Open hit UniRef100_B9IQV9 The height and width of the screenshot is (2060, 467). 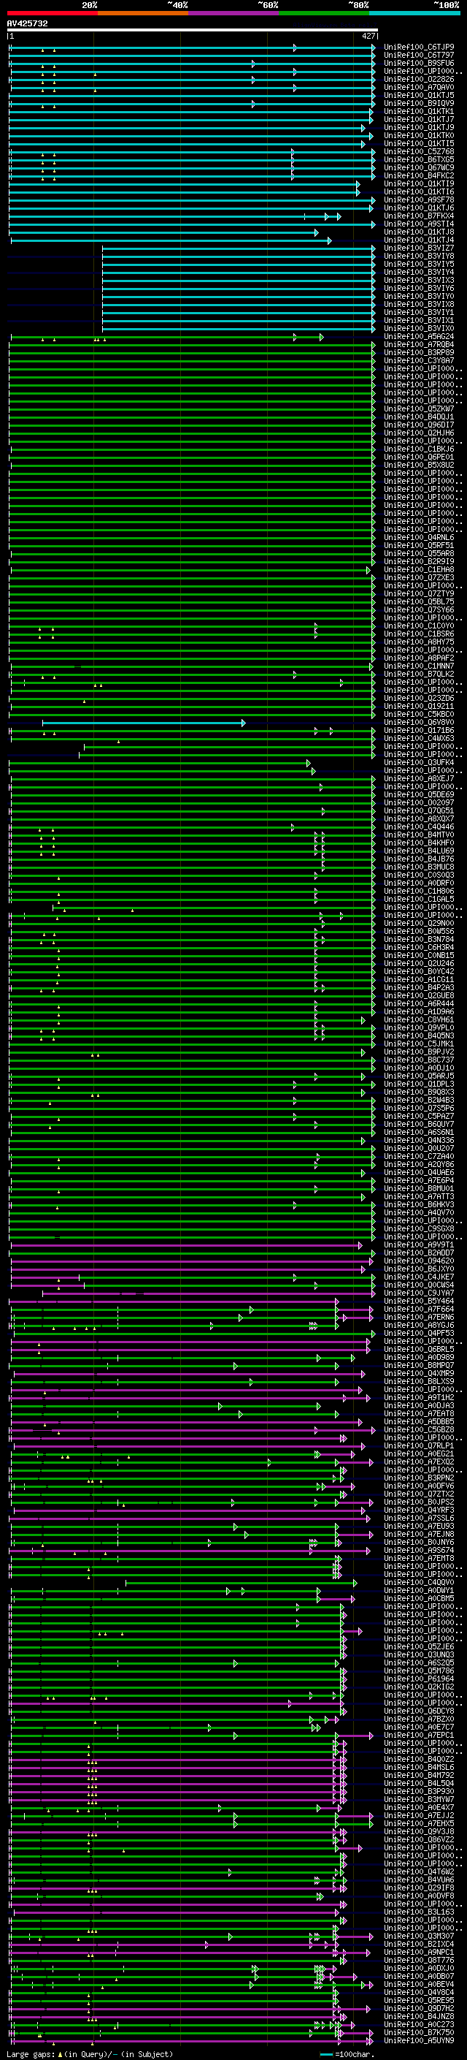click(418, 103)
